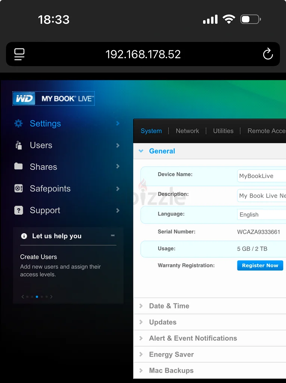Switch to the Utilities tab

tap(223, 131)
